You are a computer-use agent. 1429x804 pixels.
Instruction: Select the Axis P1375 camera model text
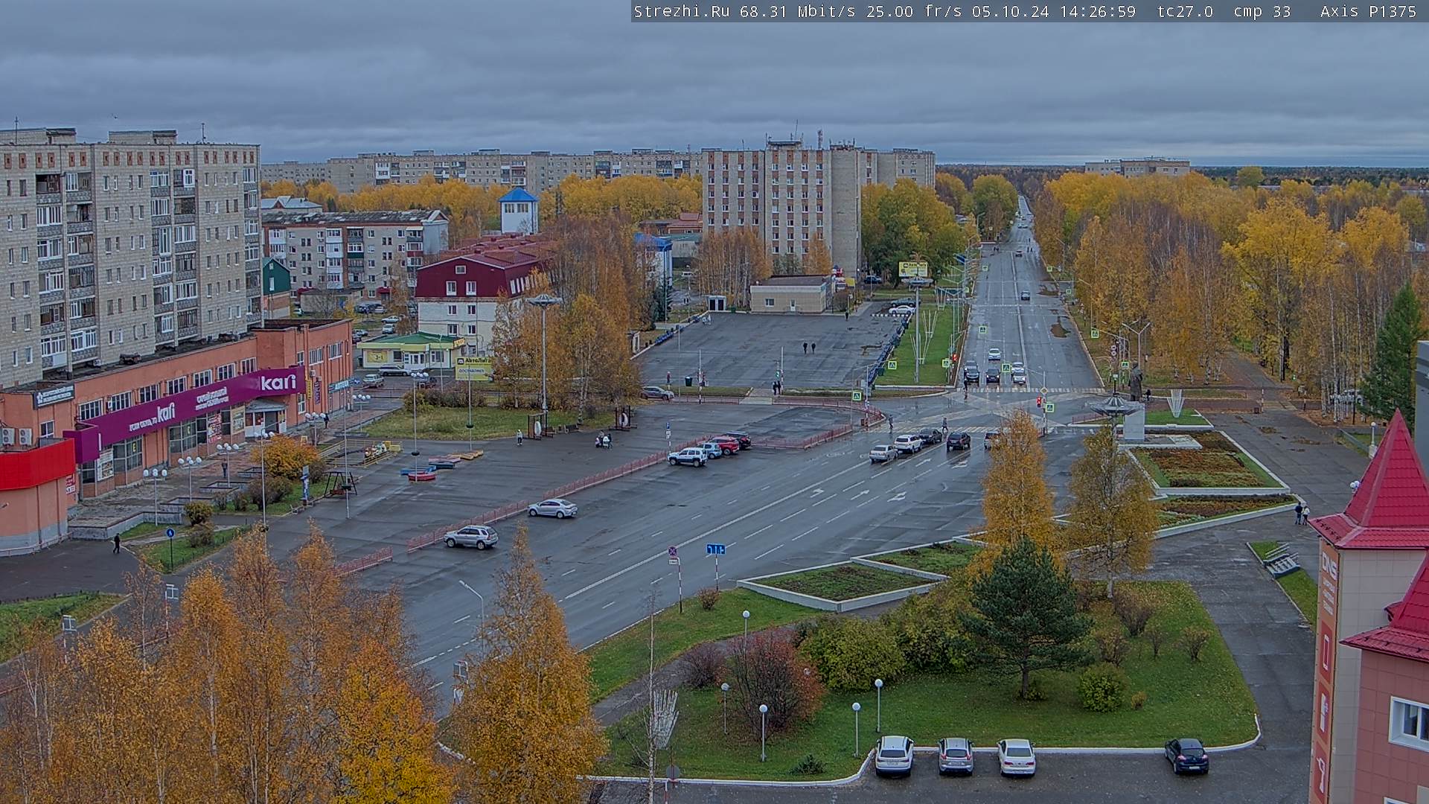(x=1368, y=12)
